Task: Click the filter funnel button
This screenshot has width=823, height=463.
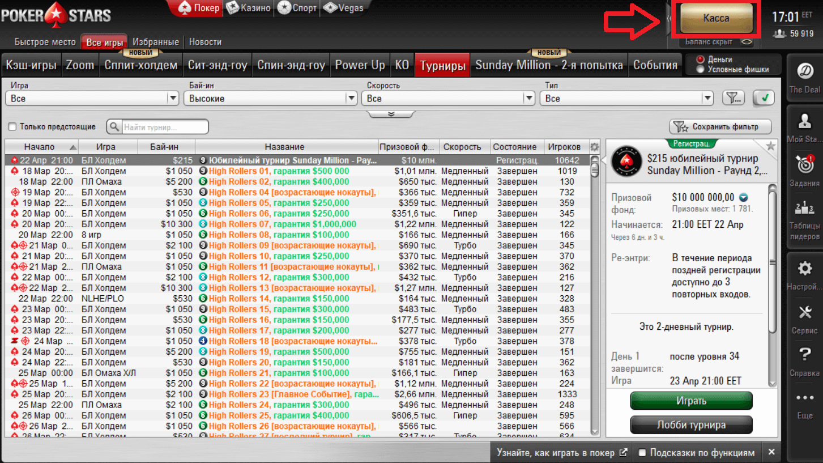Action: 734,98
